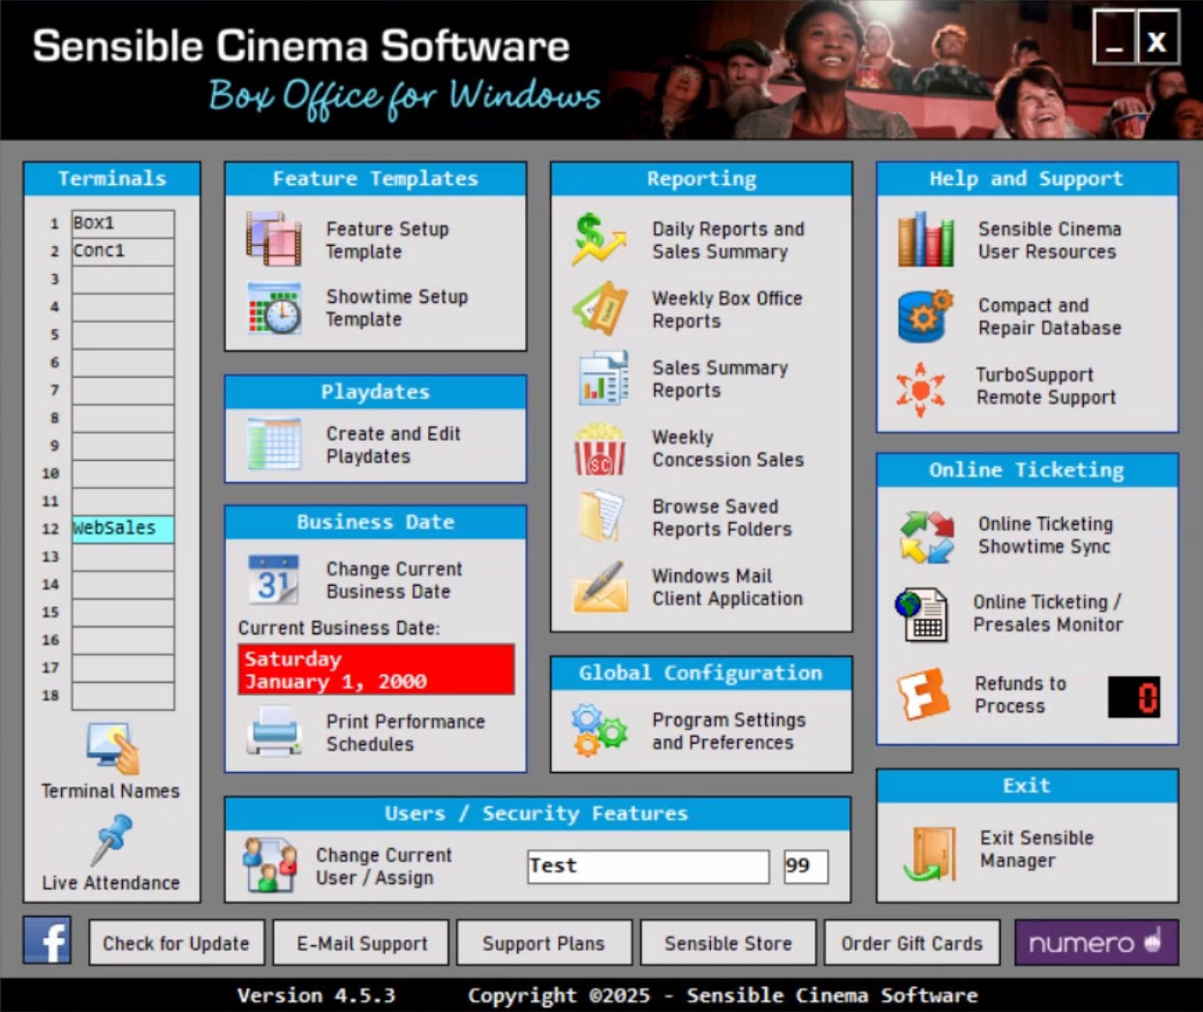The height and width of the screenshot is (1012, 1203).
Task: Open the Live Attendance pushpin icon
Action: 111,839
